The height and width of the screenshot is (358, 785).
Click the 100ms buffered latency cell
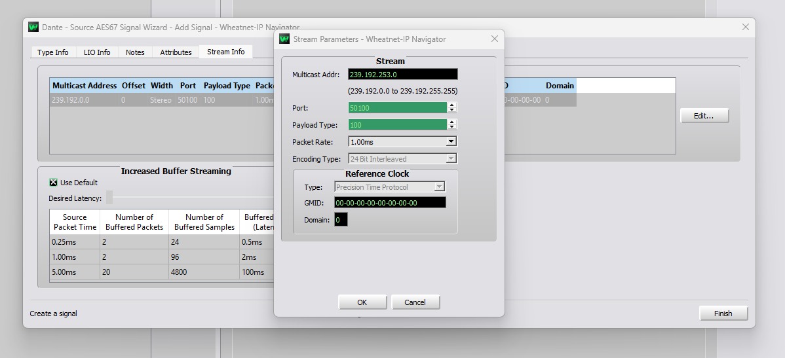(257, 272)
